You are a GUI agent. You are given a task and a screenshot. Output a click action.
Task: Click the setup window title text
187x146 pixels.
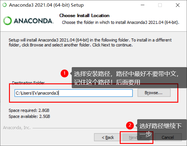click(47, 5)
